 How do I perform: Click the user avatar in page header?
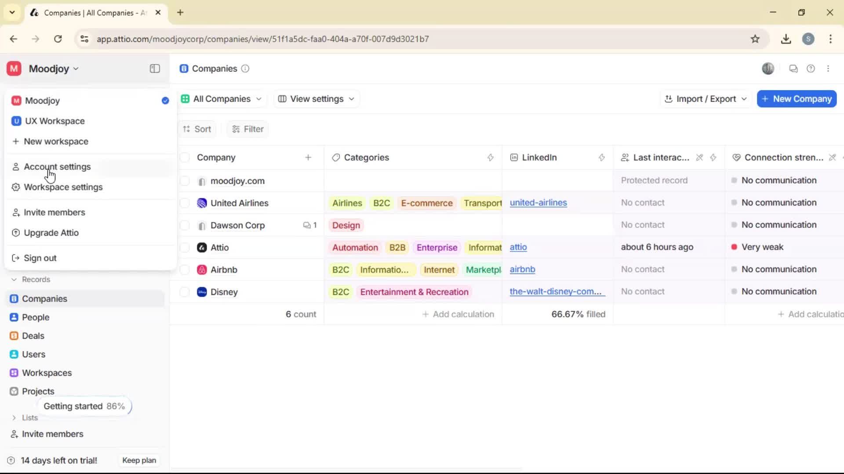tap(768, 68)
